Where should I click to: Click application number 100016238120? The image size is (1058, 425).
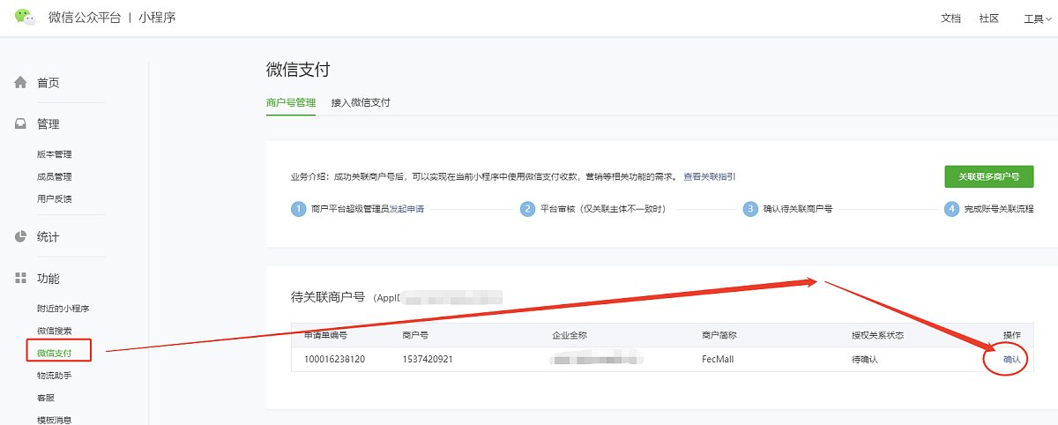click(x=335, y=360)
